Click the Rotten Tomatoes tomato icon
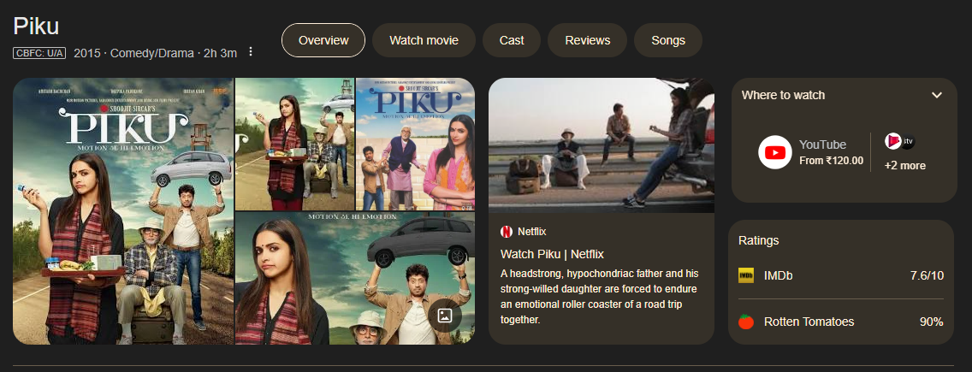This screenshot has height=372, width=972. pos(746,322)
